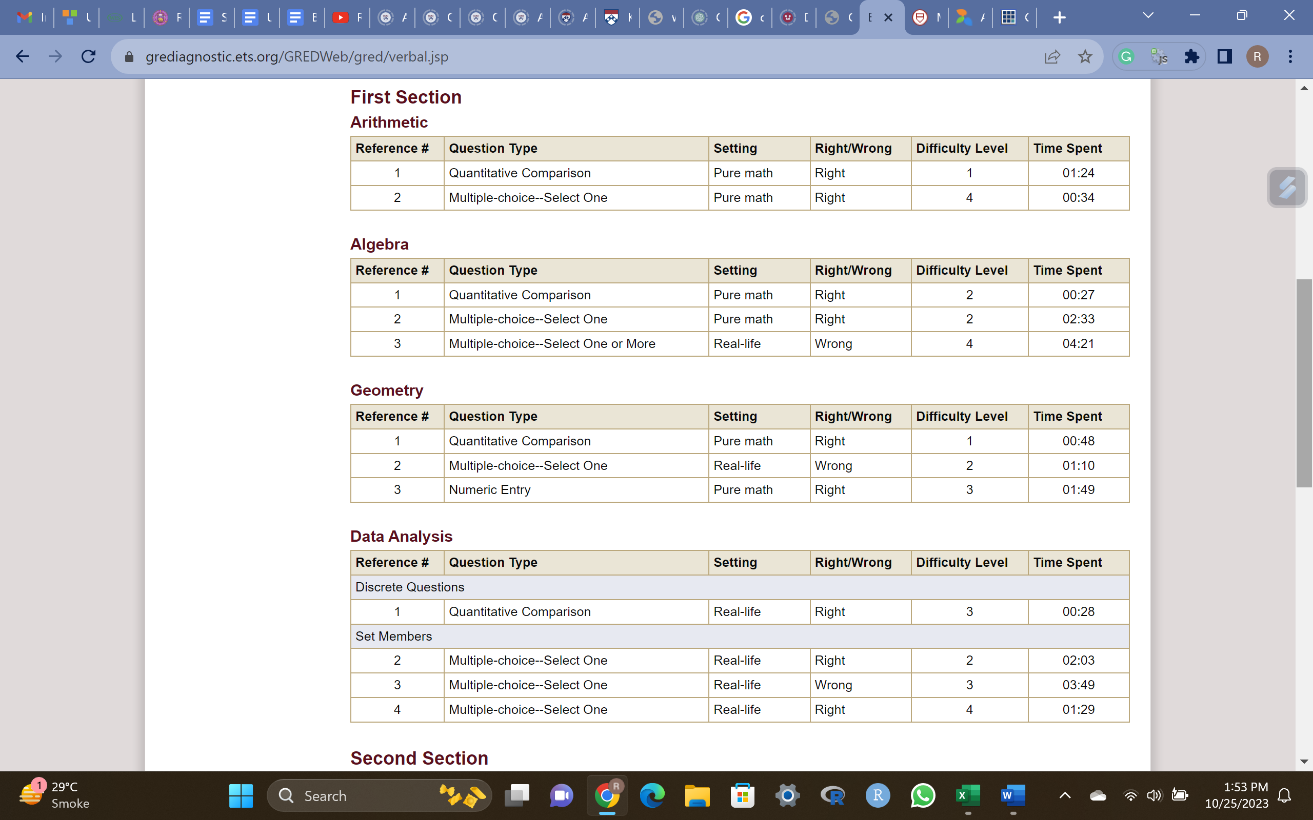1313x820 pixels.
Task: Open a new browser tab
Action: tap(1059, 17)
